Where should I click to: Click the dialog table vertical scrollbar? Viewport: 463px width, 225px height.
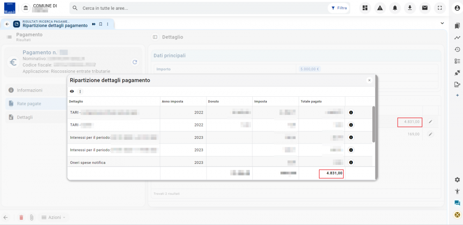[x=374, y=124]
